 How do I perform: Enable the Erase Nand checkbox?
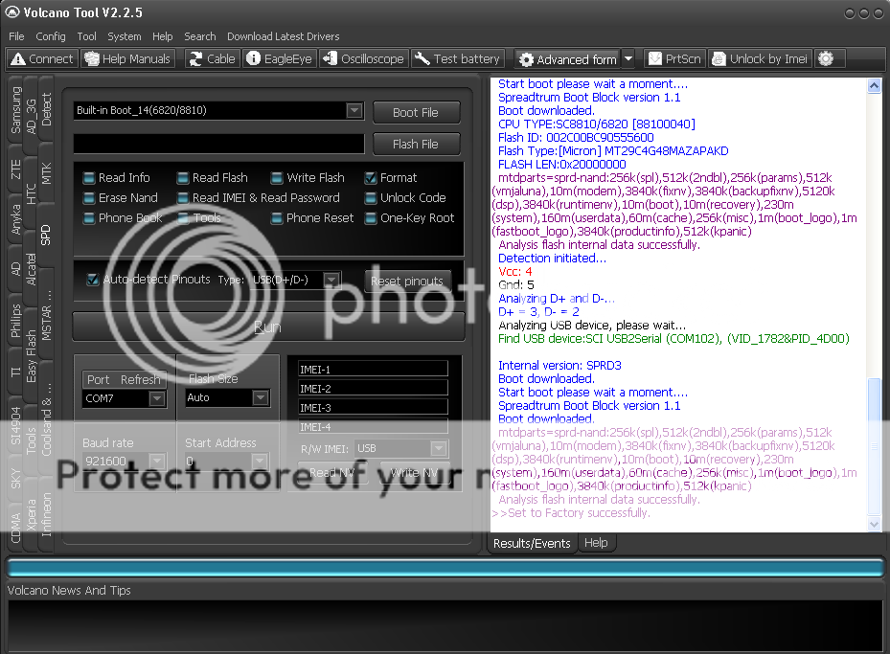tap(89, 198)
